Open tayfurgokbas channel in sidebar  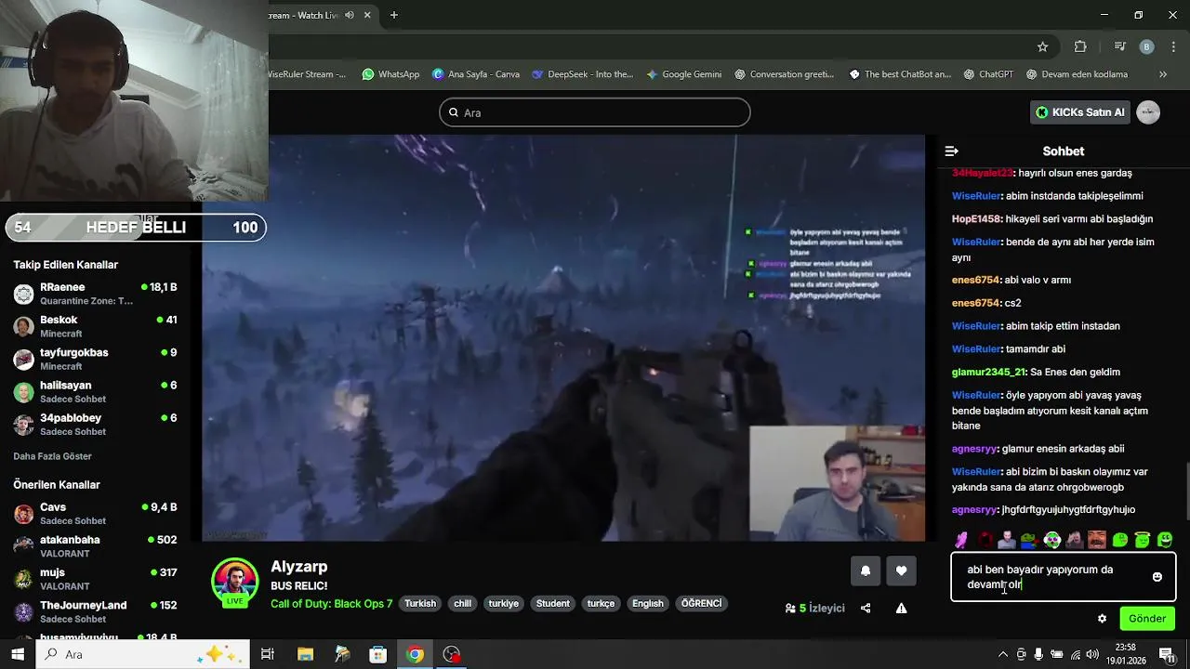[94, 359]
